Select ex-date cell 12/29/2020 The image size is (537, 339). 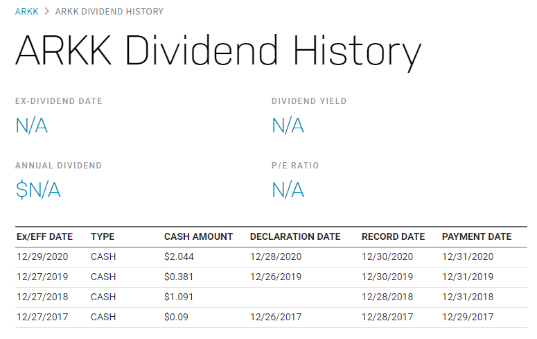coord(42,257)
